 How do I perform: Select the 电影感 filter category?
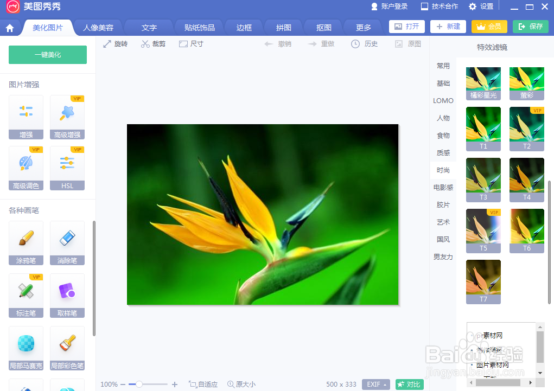click(x=443, y=187)
